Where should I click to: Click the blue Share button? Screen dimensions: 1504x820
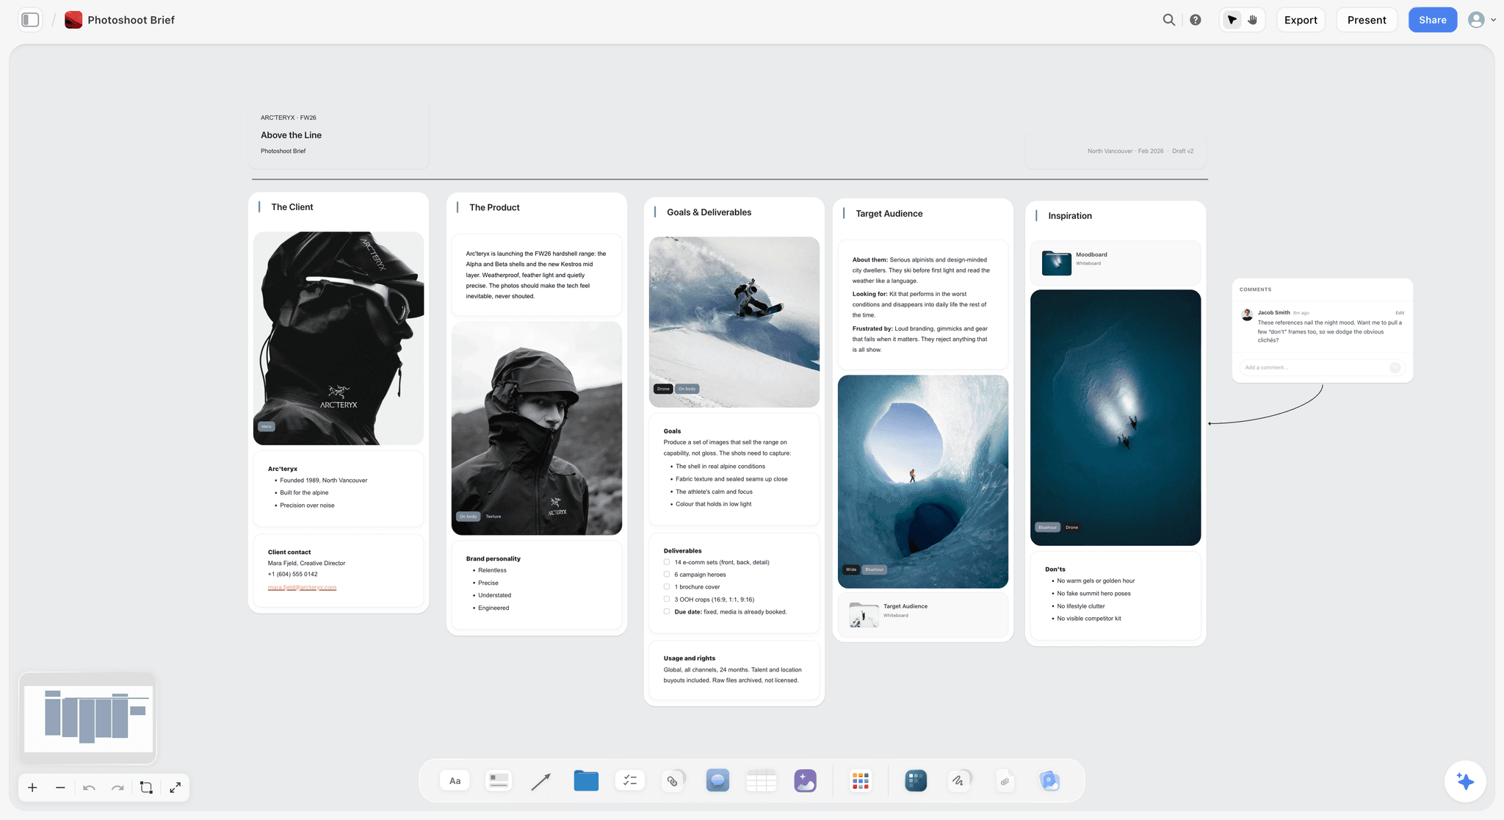point(1432,20)
